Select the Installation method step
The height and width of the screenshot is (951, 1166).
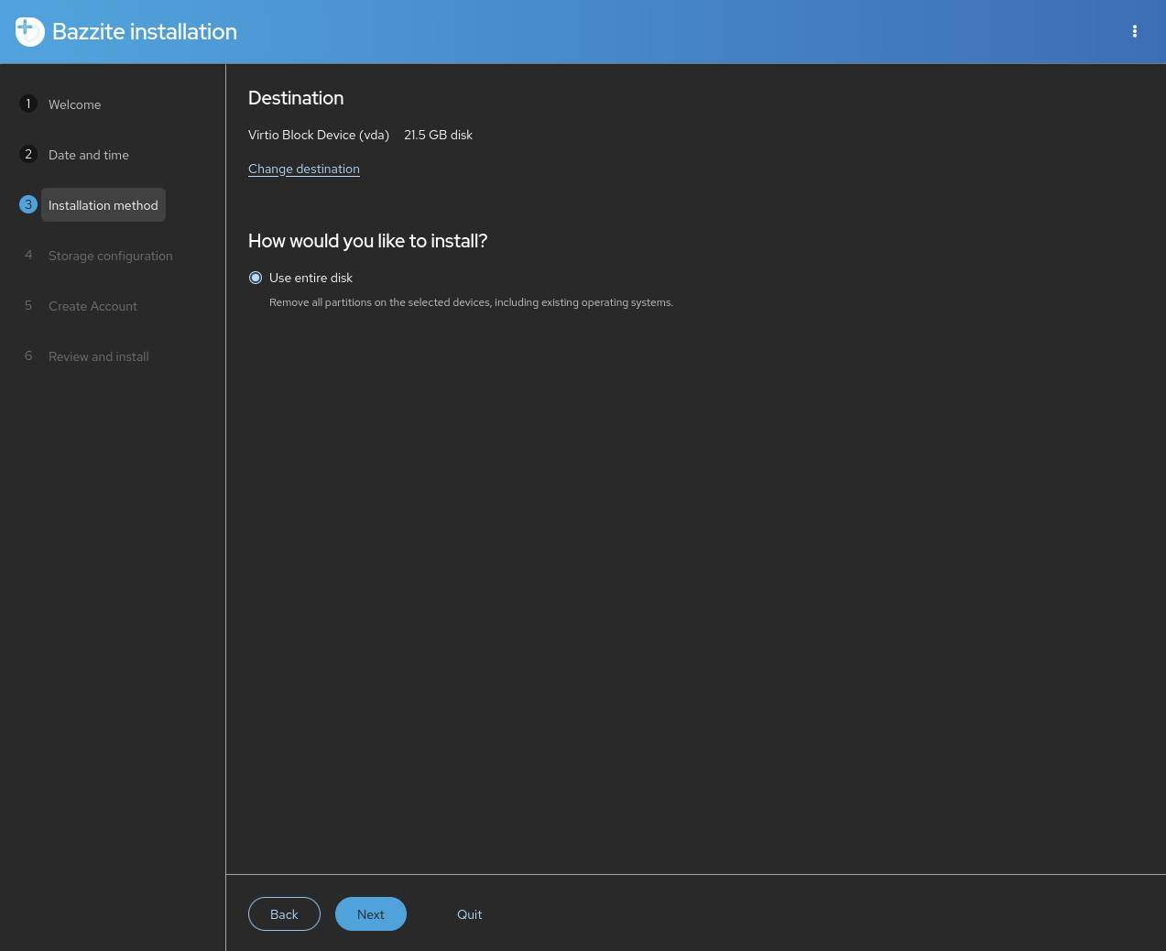click(x=104, y=205)
